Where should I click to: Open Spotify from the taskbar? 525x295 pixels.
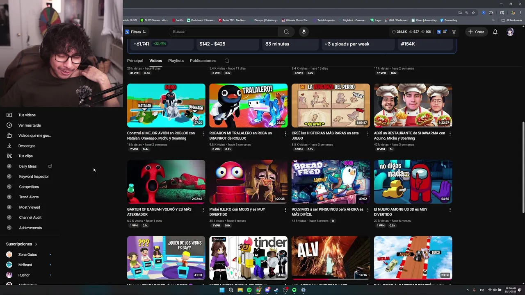pos(249,290)
